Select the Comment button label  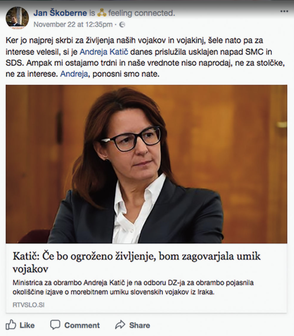[82, 325]
